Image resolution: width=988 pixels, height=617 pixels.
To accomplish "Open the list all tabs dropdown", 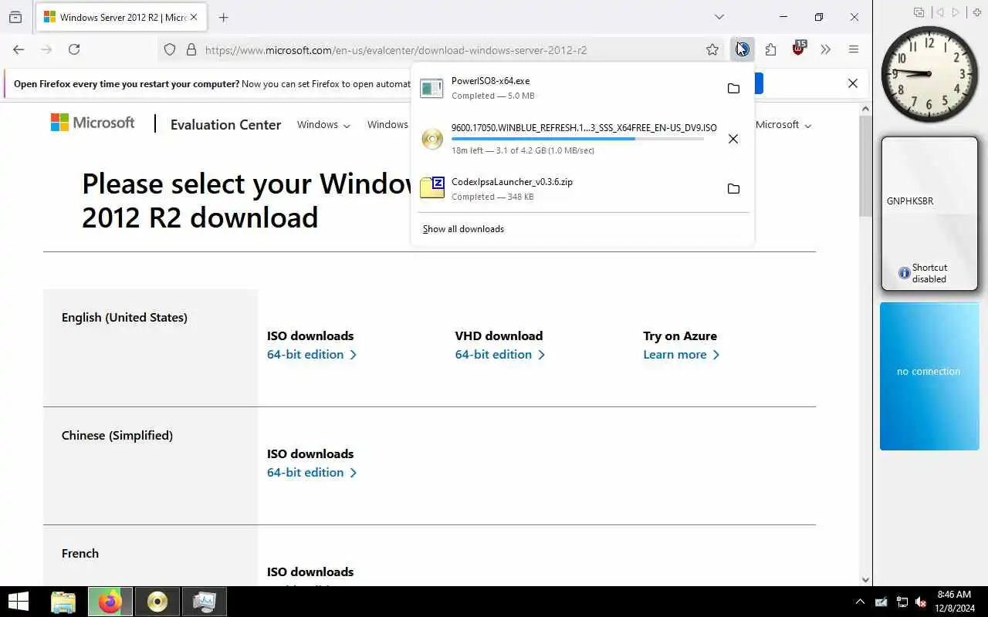I will (x=719, y=17).
